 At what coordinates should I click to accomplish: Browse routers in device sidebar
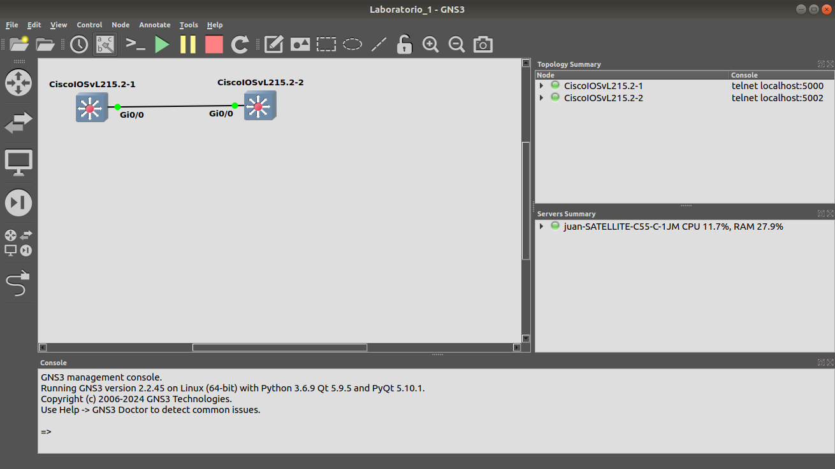click(x=18, y=82)
